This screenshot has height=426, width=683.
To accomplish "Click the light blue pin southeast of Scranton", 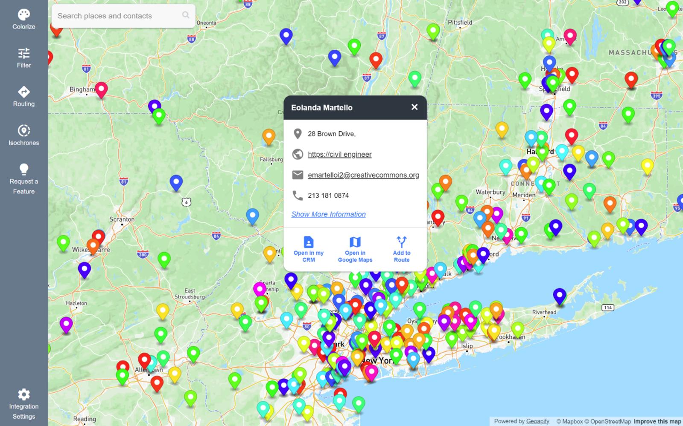I will coord(252,216).
